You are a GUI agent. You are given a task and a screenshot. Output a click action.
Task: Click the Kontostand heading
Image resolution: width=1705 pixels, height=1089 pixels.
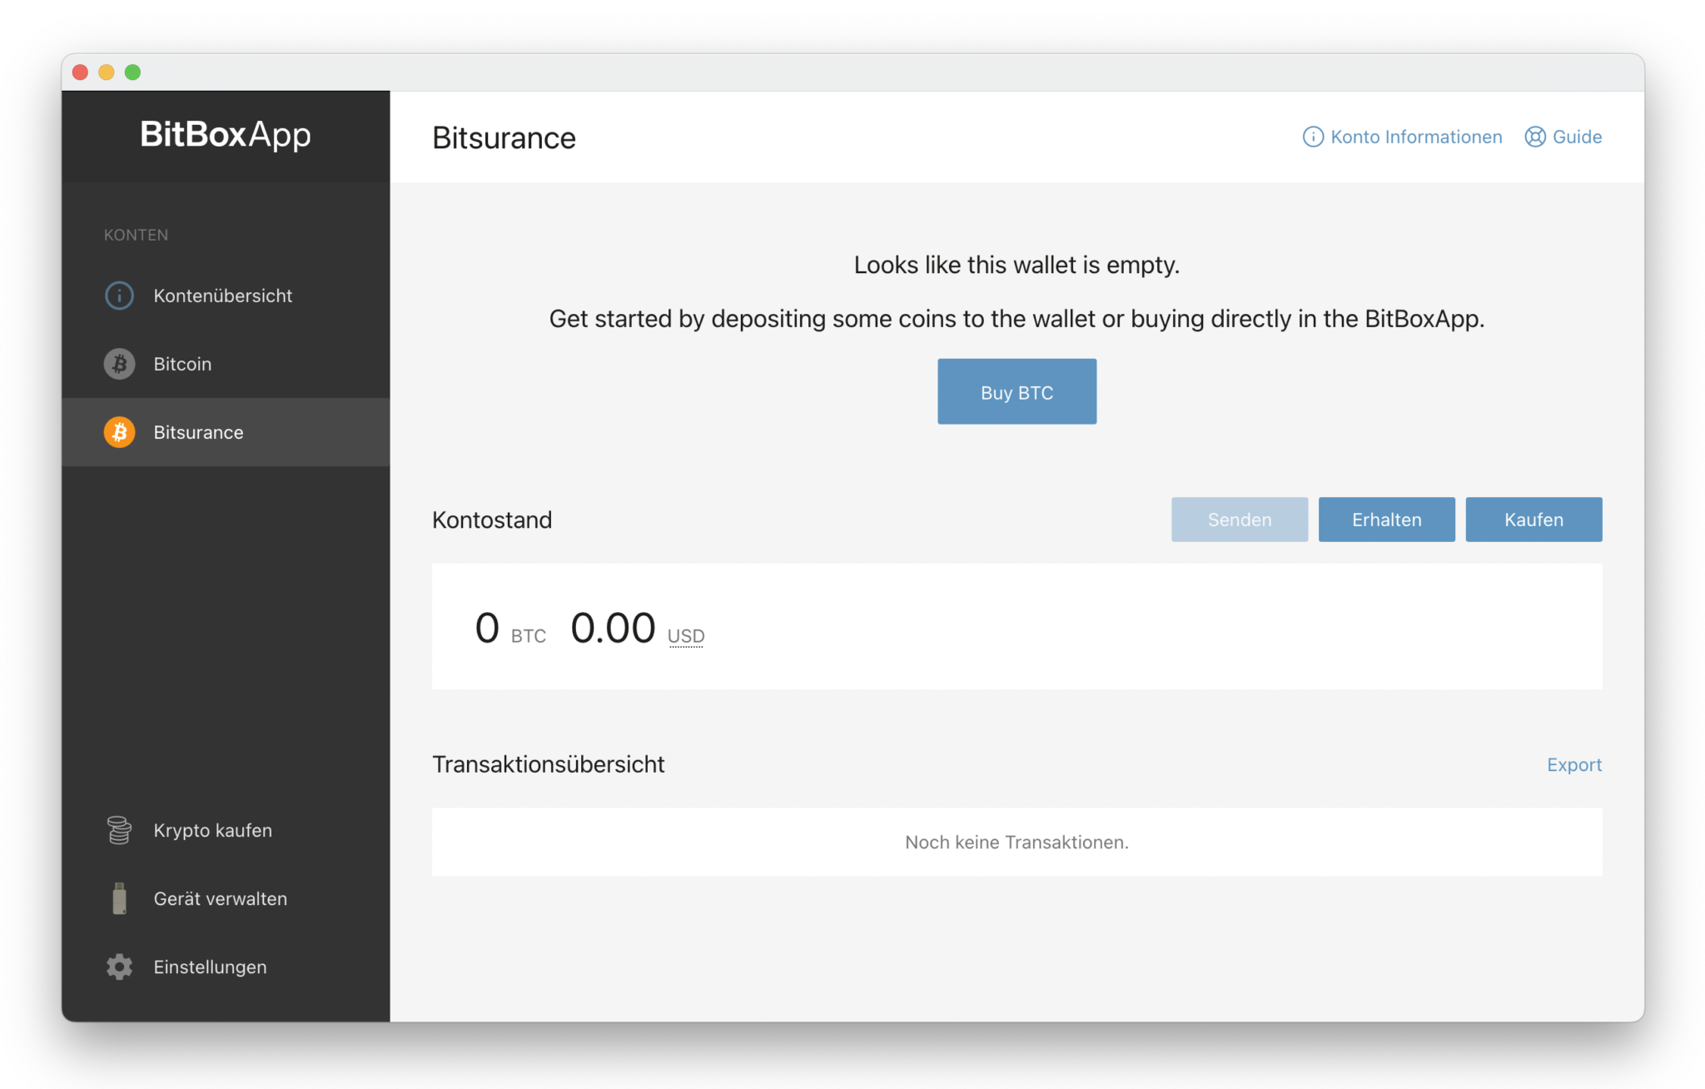[492, 520]
